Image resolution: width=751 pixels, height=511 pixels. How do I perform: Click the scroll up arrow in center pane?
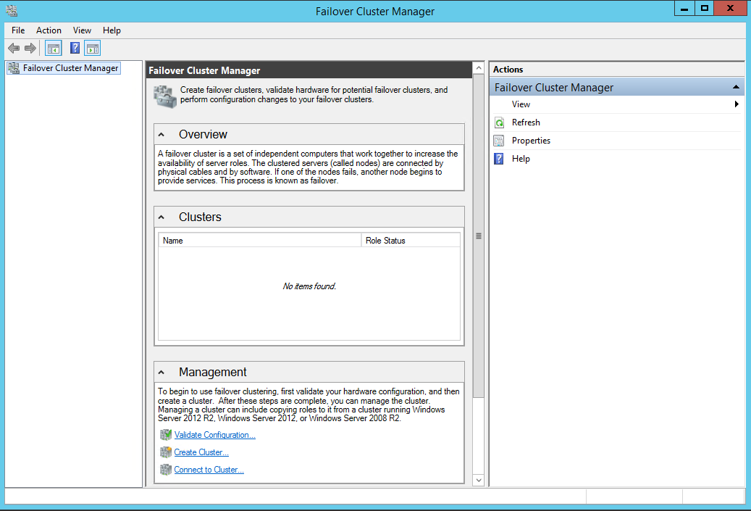(479, 68)
